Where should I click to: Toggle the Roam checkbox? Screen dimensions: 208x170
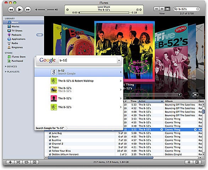point(50,137)
